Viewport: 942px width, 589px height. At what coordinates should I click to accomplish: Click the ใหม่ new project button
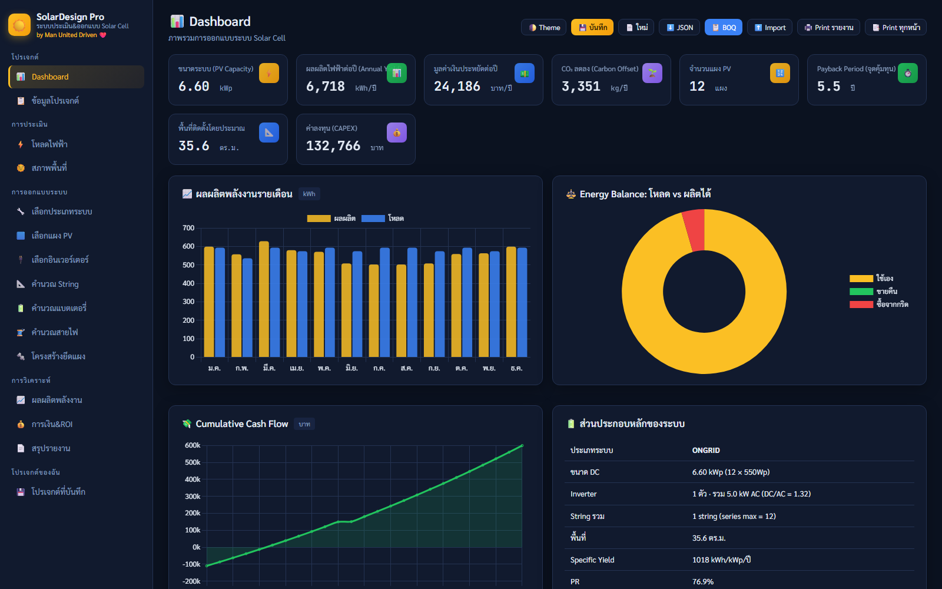click(636, 28)
